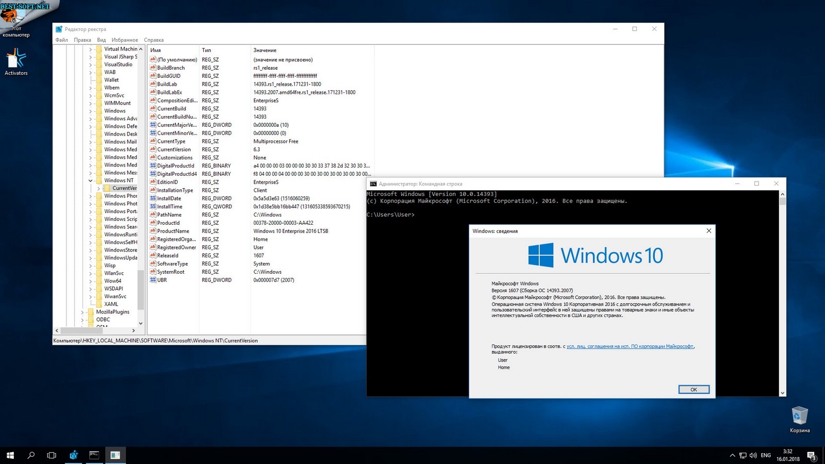This screenshot has width=825, height=464.
Task: Expand the WcmSvc tree node
Action: tap(90, 95)
